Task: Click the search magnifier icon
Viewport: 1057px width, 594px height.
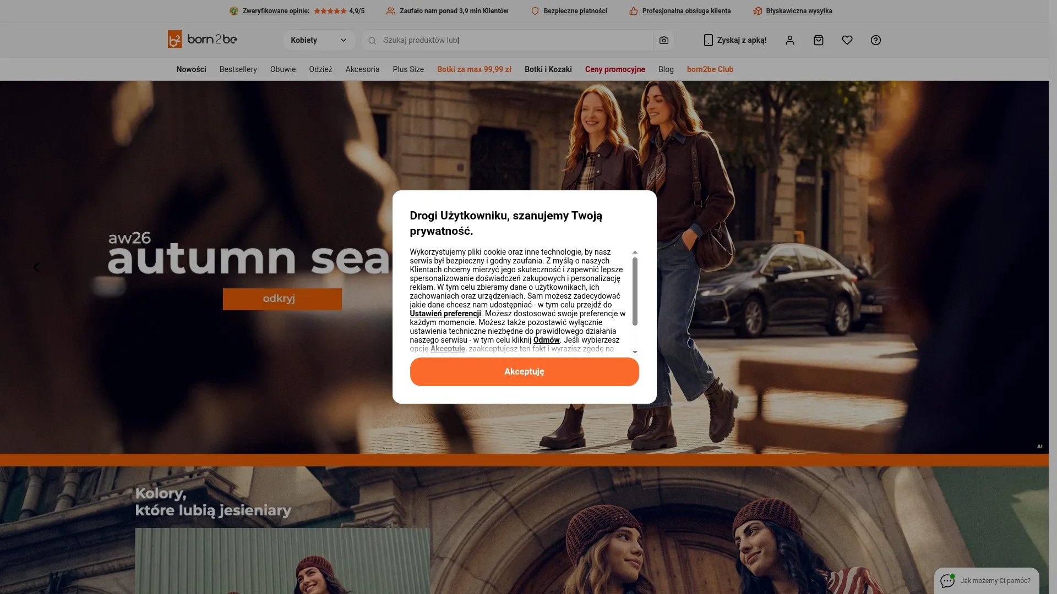Action: pyautogui.click(x=372, y=40)
